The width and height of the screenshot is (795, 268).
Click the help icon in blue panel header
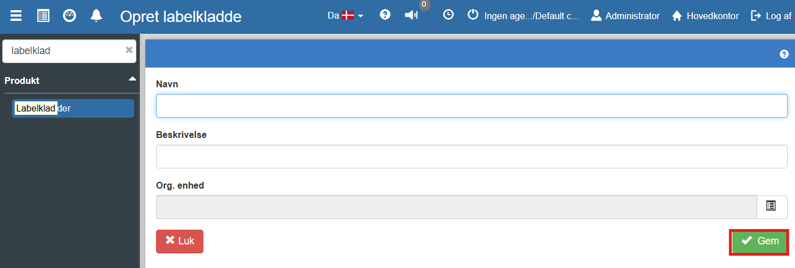pyautogui.click(x=784, y=54)
